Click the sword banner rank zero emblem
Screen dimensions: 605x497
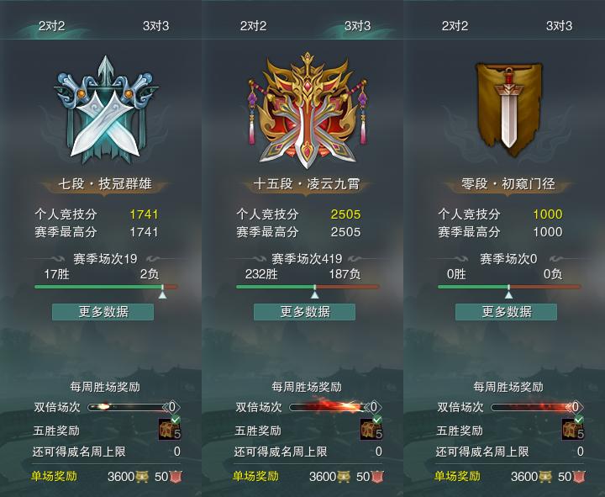tap(509, 109)
